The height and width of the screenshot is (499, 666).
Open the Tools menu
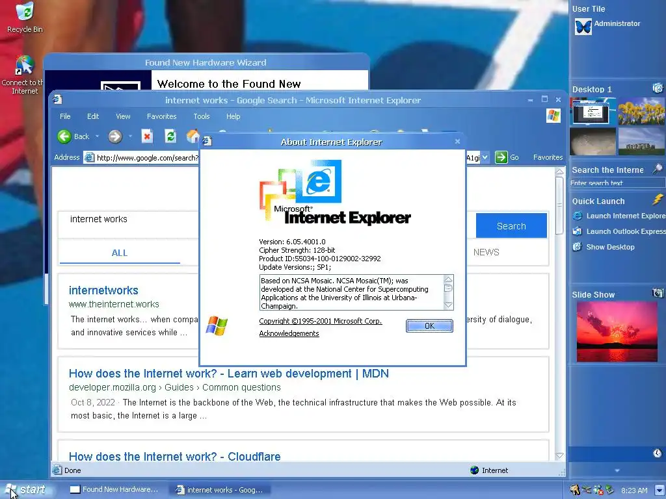click(202, 116)
